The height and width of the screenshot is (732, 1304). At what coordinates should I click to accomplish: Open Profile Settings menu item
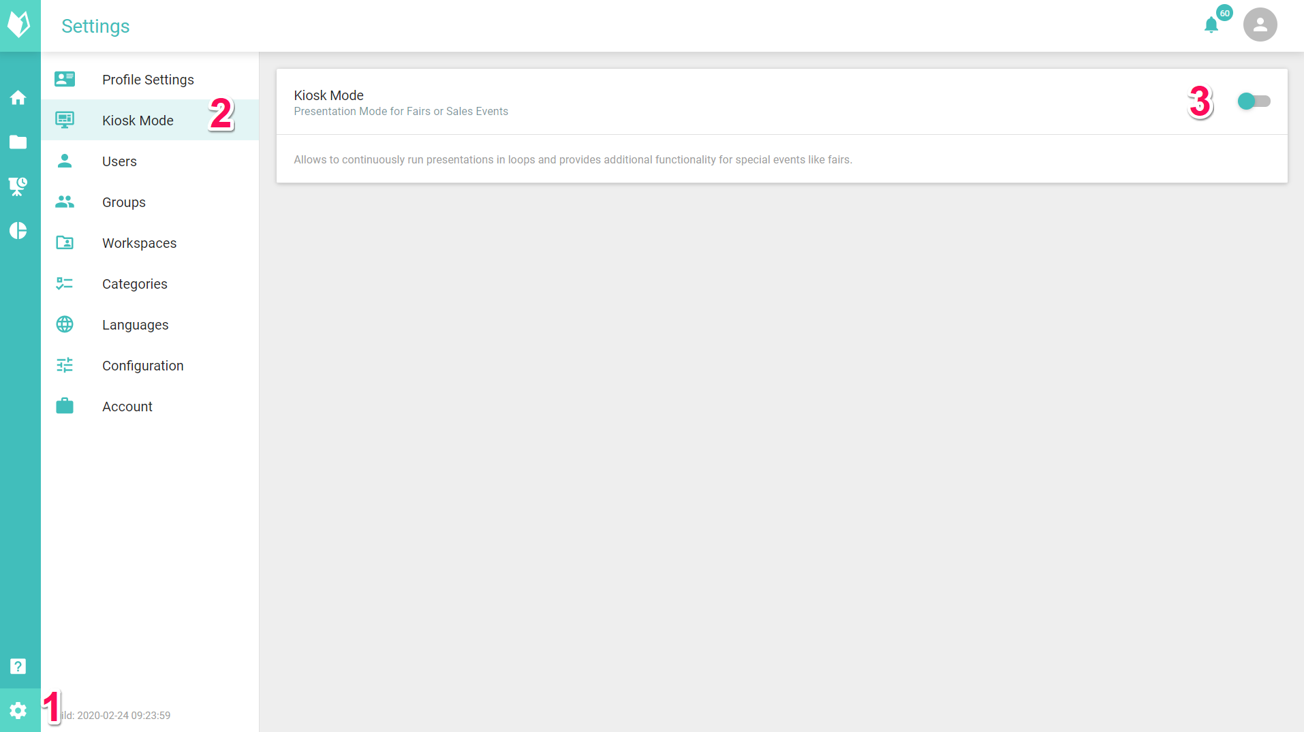coord(148,80)
